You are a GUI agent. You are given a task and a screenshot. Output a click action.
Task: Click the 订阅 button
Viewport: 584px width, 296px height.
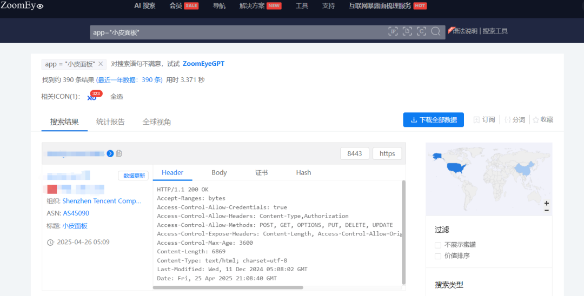(x=484, y=120)
